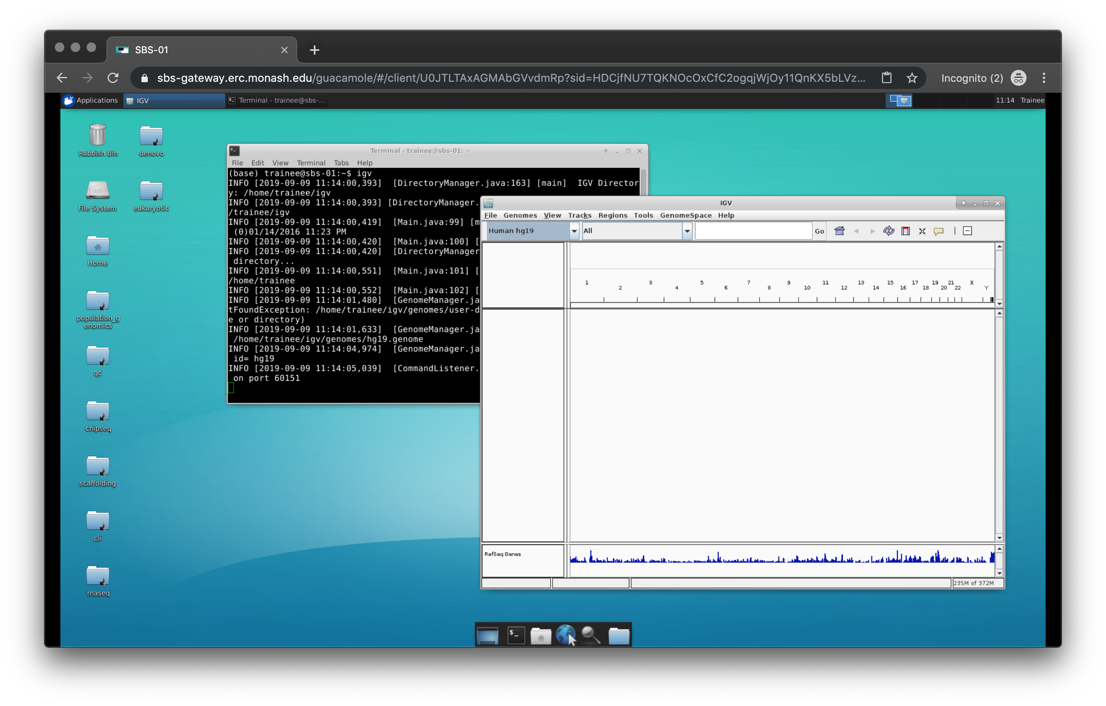The width and height of the screenshot is (1106, 706).
Task: Open the IGV Tracks menu
Action: 580,215
